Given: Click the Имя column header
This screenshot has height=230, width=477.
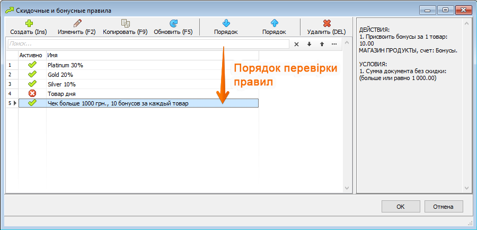Looking at the screenshot, I should pyautogui.click(x=153, y=55).
